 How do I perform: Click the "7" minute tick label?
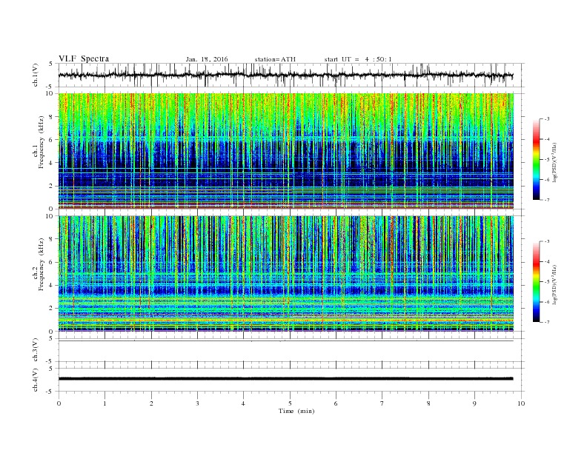[x=382, y=403]
